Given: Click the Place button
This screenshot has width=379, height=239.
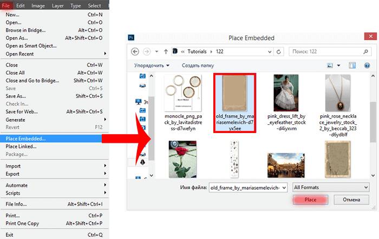Looking at the screenshot, I should (x=310, y=200).
